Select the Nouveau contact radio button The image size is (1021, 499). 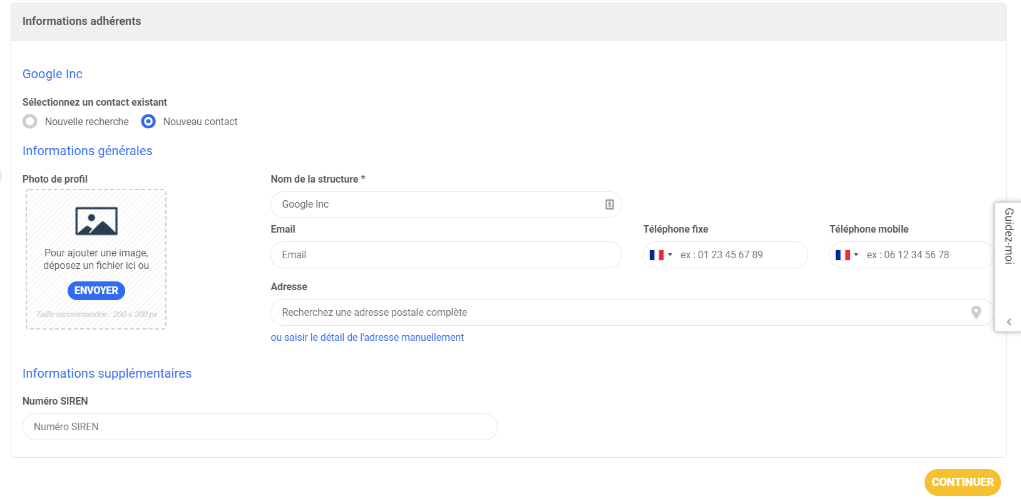click(x=148, y=121)
